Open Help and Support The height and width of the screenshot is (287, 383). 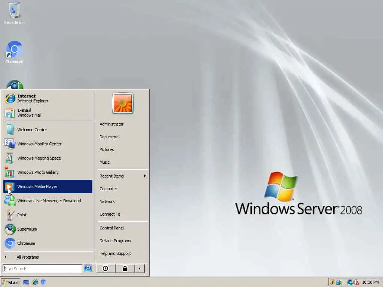(115, 253)
